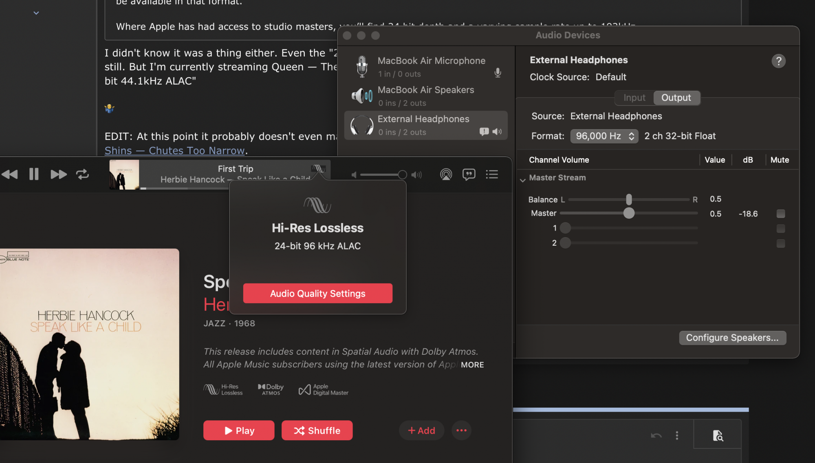The image size is (815, 463).
Task: Open AirPlay output selector
Action: pos(446,175)
